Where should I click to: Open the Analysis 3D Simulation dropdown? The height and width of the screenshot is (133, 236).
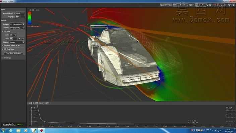point(17,24)
